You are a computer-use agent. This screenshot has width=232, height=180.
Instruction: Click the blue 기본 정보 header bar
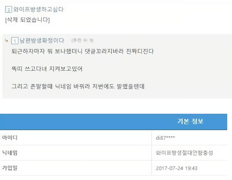pos(114,122)
